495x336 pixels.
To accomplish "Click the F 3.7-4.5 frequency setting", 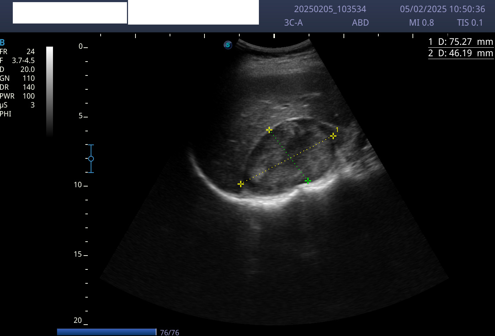I will pos(17,61).
